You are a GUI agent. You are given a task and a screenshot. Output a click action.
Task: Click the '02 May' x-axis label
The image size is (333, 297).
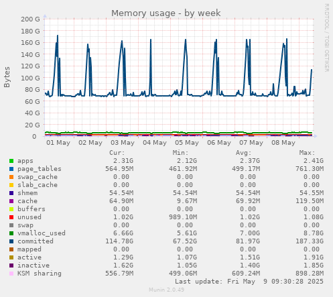90,143
